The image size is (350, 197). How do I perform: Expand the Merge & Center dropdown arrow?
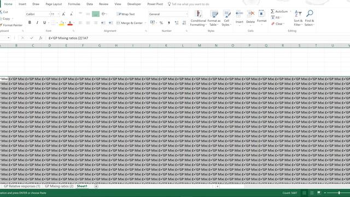[x=145, y=23]
